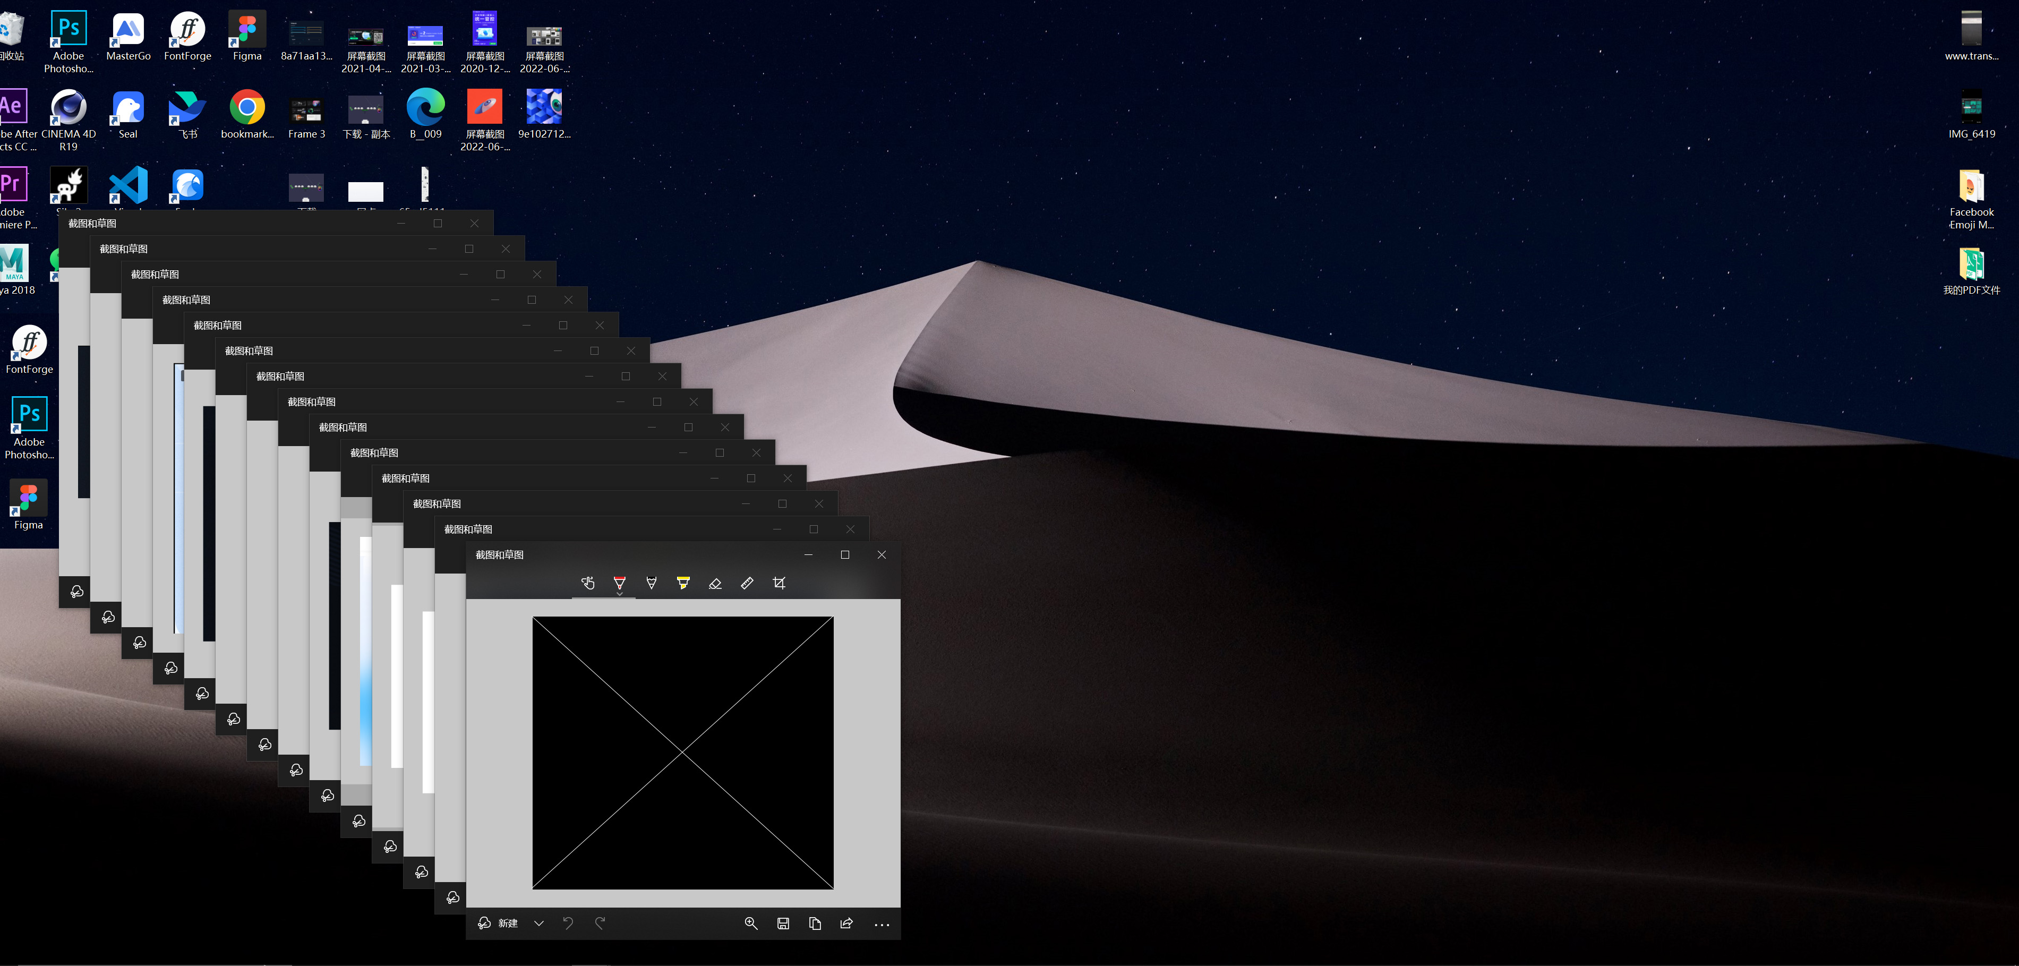
Task: Copy the snip to clipboard
Action: (x=815, y=923)
